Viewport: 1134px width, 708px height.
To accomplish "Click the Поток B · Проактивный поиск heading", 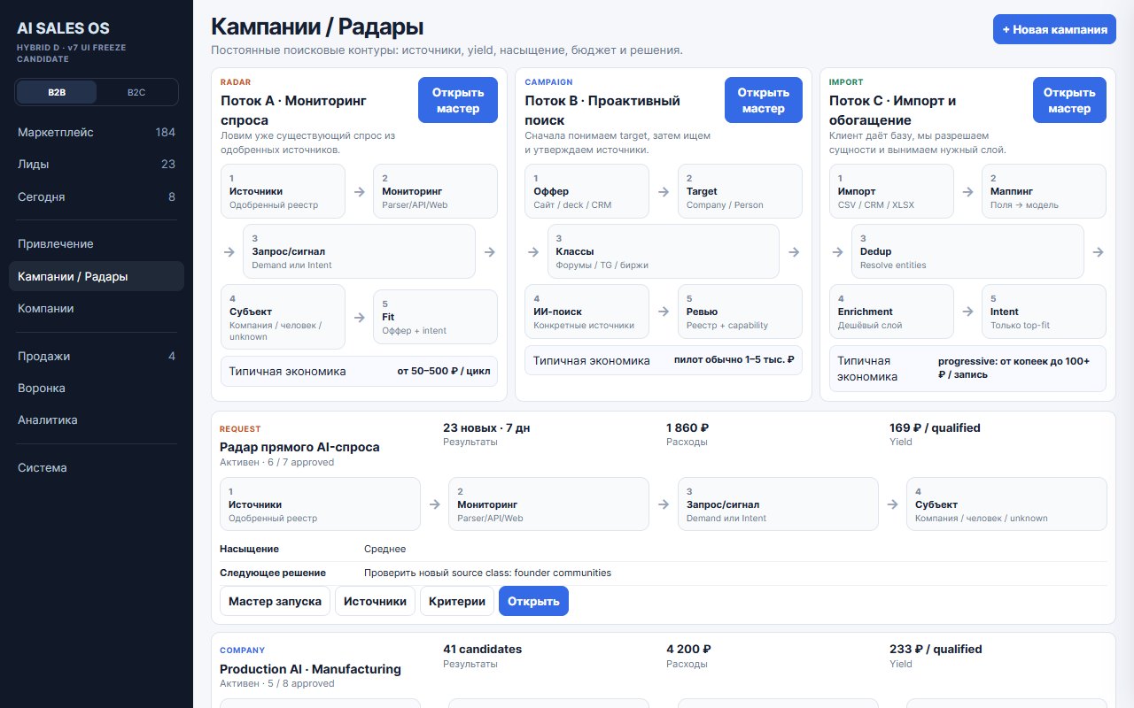I will click(602, 111).
